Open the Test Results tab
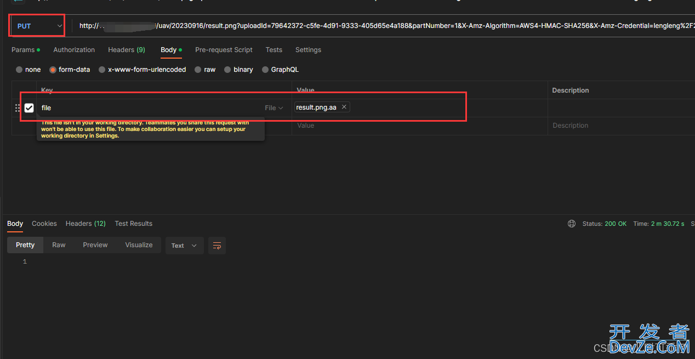Image resolution: width=695 pixels, height=359 pixels. tap(134, 224)
